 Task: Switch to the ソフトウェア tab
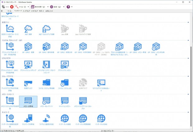[x=34, y=11]
